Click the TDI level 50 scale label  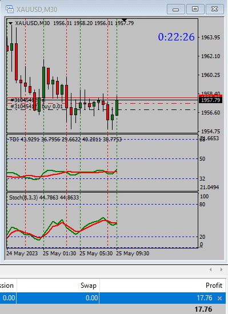[x=202, y=159]
